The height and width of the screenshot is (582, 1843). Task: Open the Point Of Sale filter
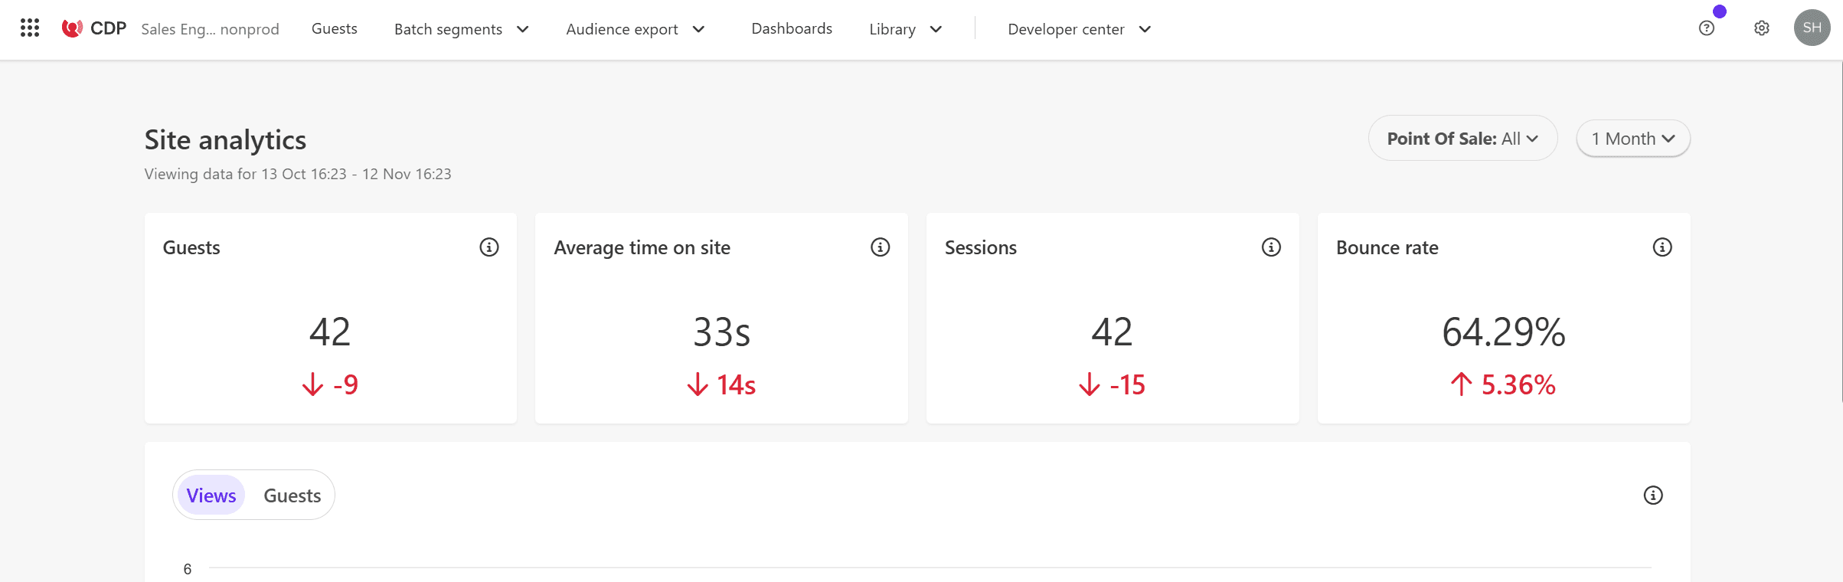(1462, 139)
